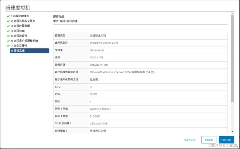Select the NIC type value 'E1000E'

pos(95,116)
